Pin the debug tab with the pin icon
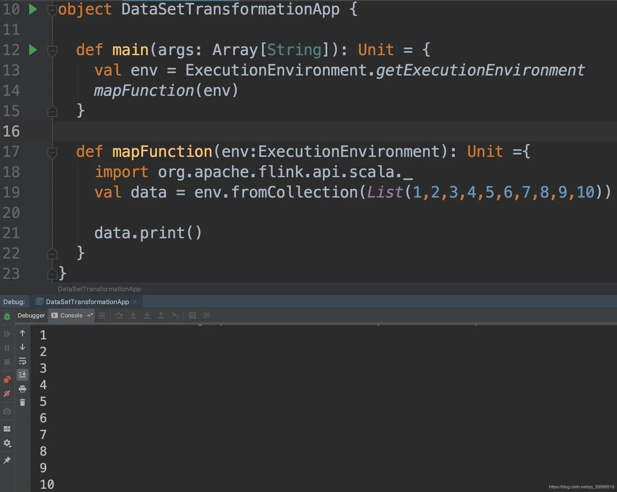This screenshot has height=492, width=617. pos(7,460)
